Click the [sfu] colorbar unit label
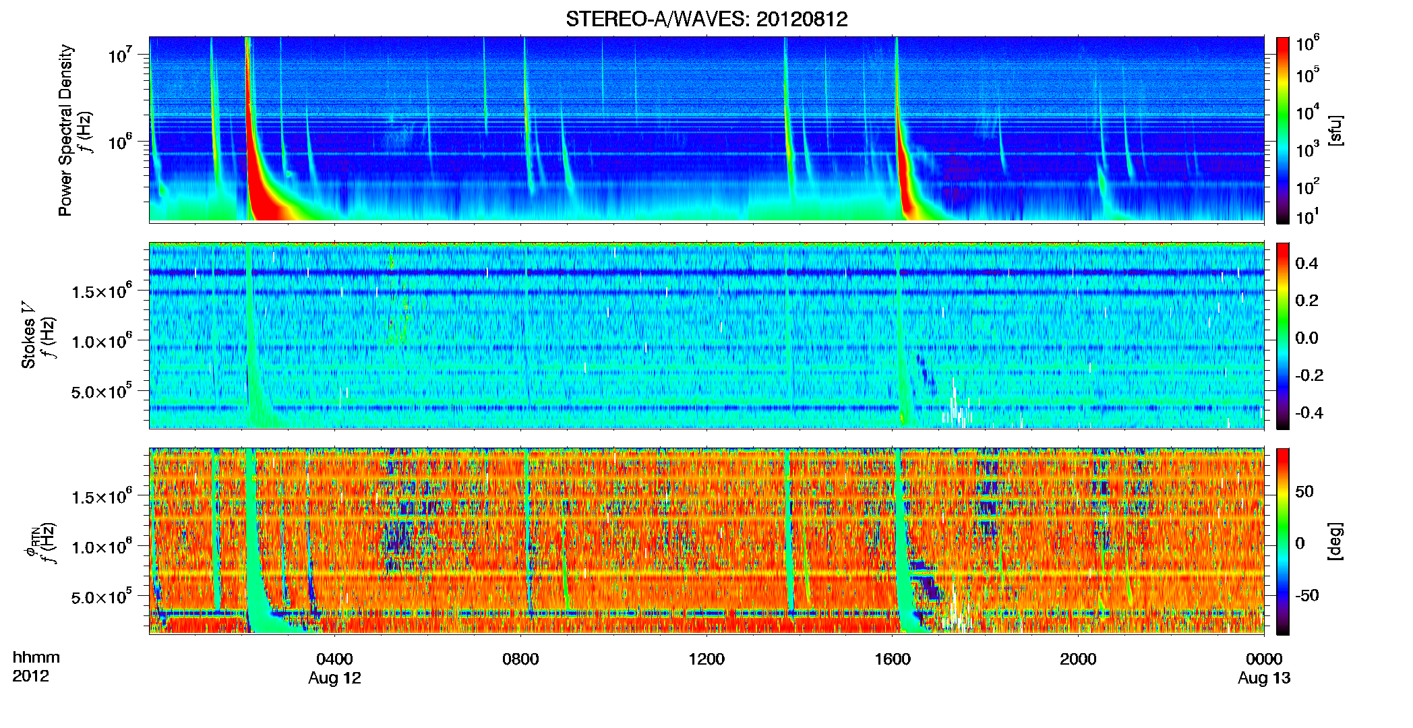 1336,130
